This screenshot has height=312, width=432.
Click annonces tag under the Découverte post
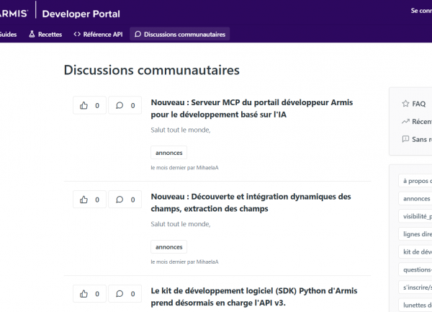pos(168,246)
